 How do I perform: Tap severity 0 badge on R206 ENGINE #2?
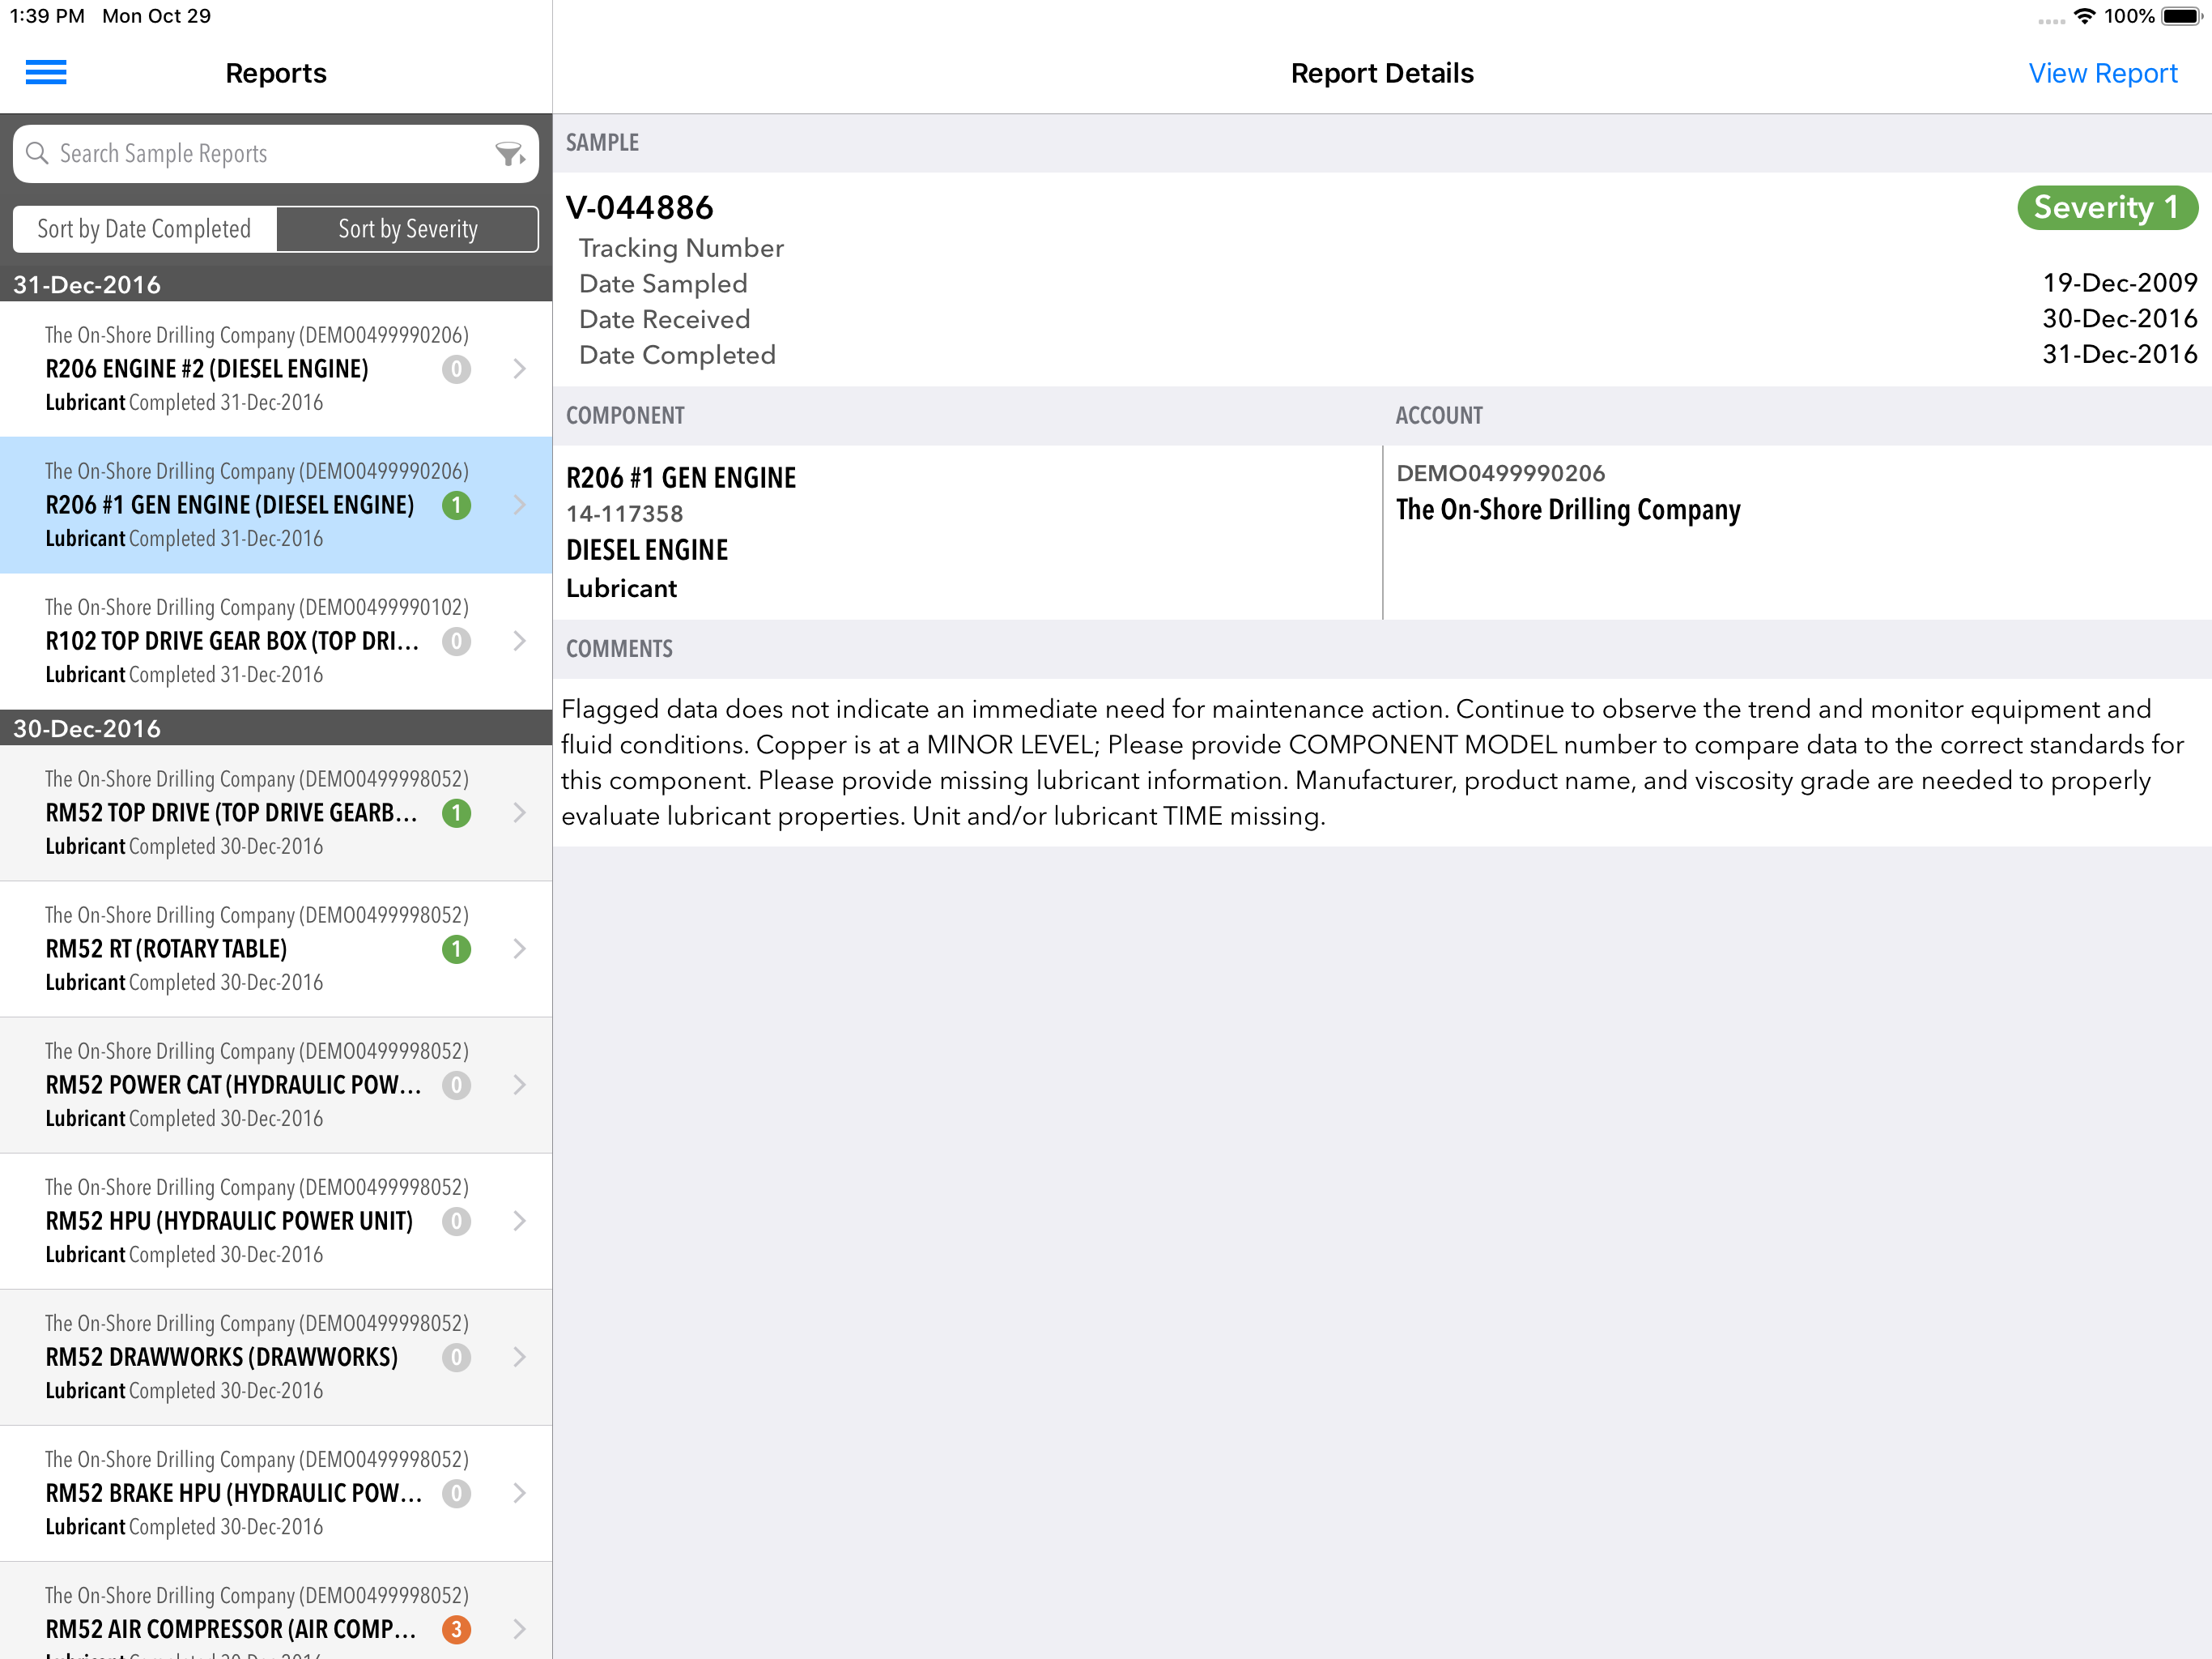456,369
